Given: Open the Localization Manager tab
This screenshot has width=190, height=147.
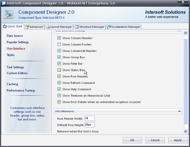Looking at the screenshot, I should [123, 27].
